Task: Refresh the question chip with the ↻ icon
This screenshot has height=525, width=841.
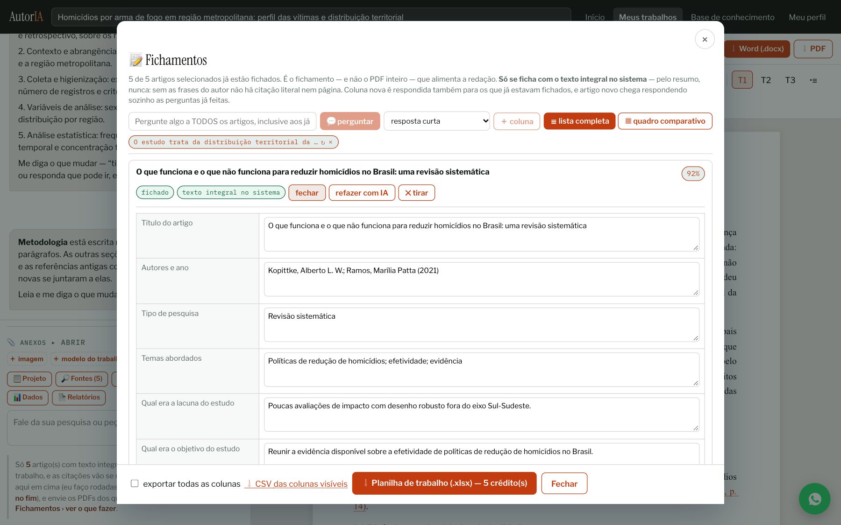Action: pos(323,142)
